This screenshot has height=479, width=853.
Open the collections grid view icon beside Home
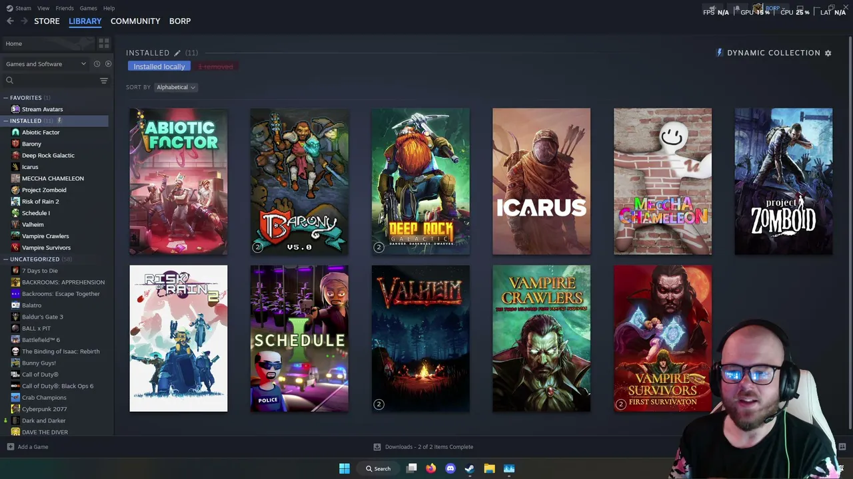pos(104,43)
